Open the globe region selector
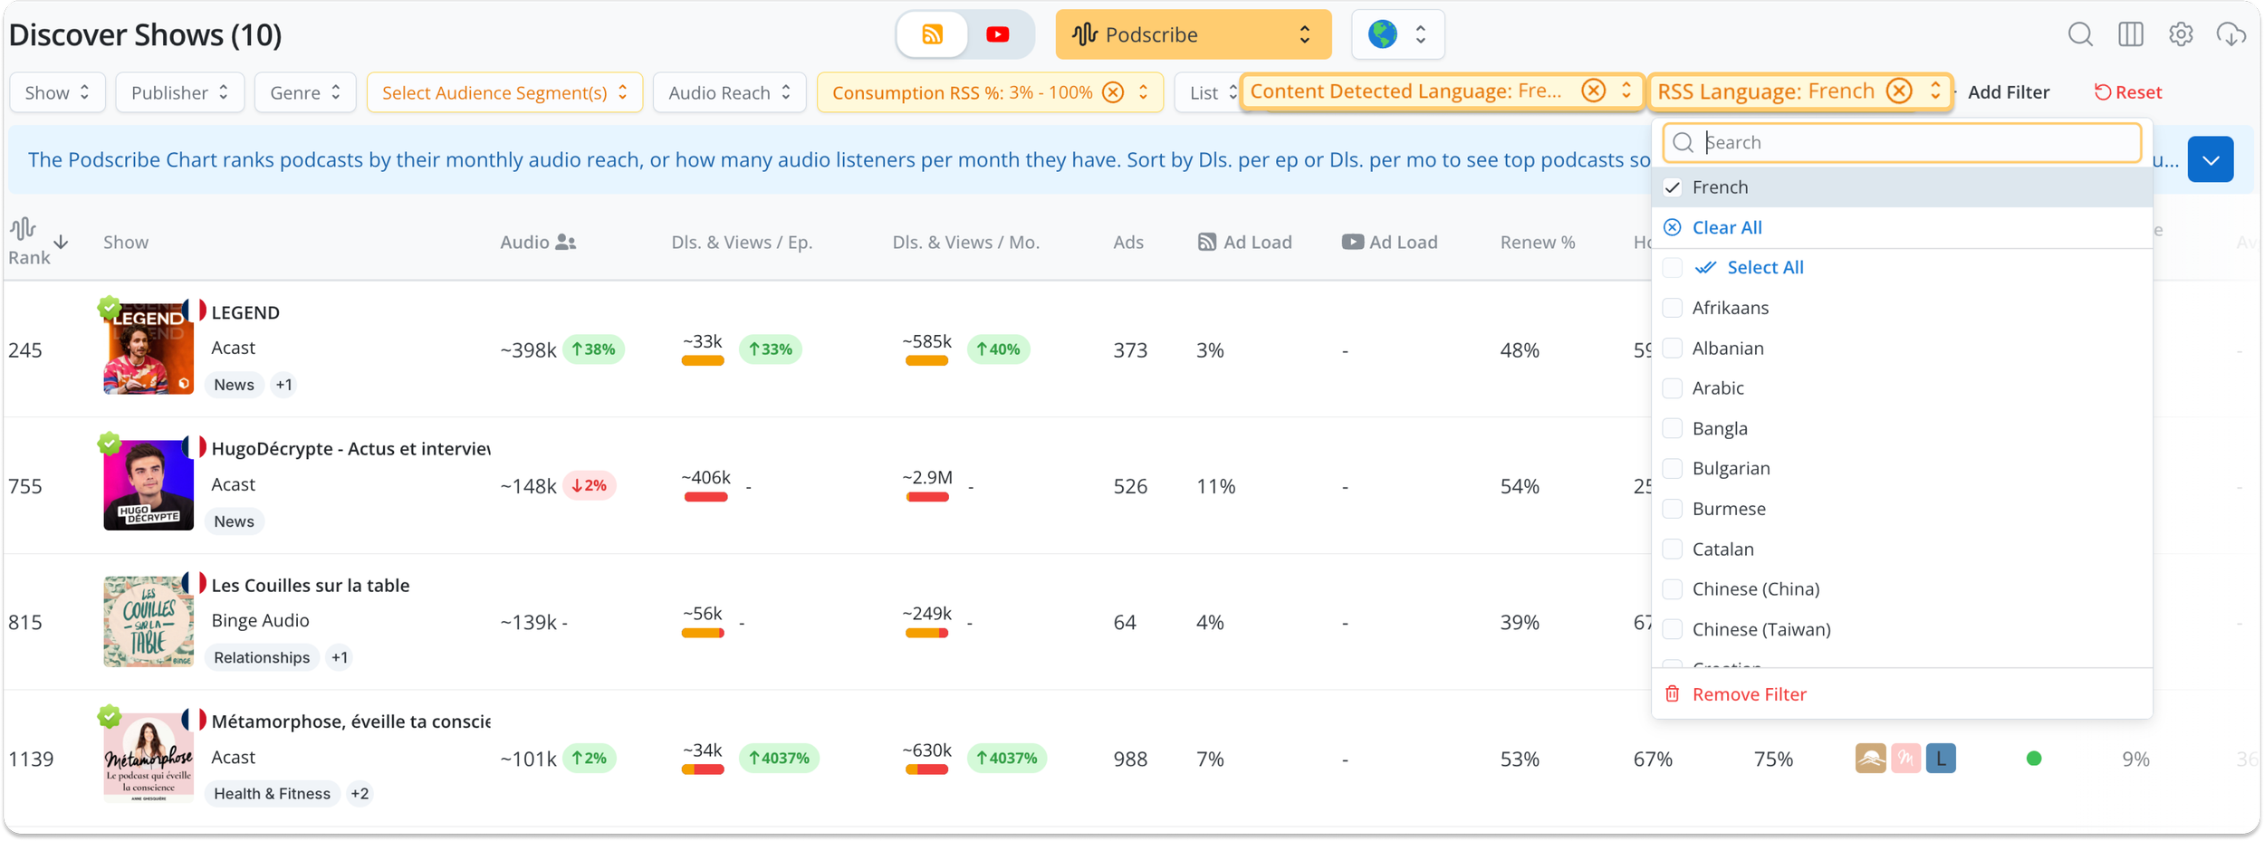2264x841 pixels. tap(1397, 34)
